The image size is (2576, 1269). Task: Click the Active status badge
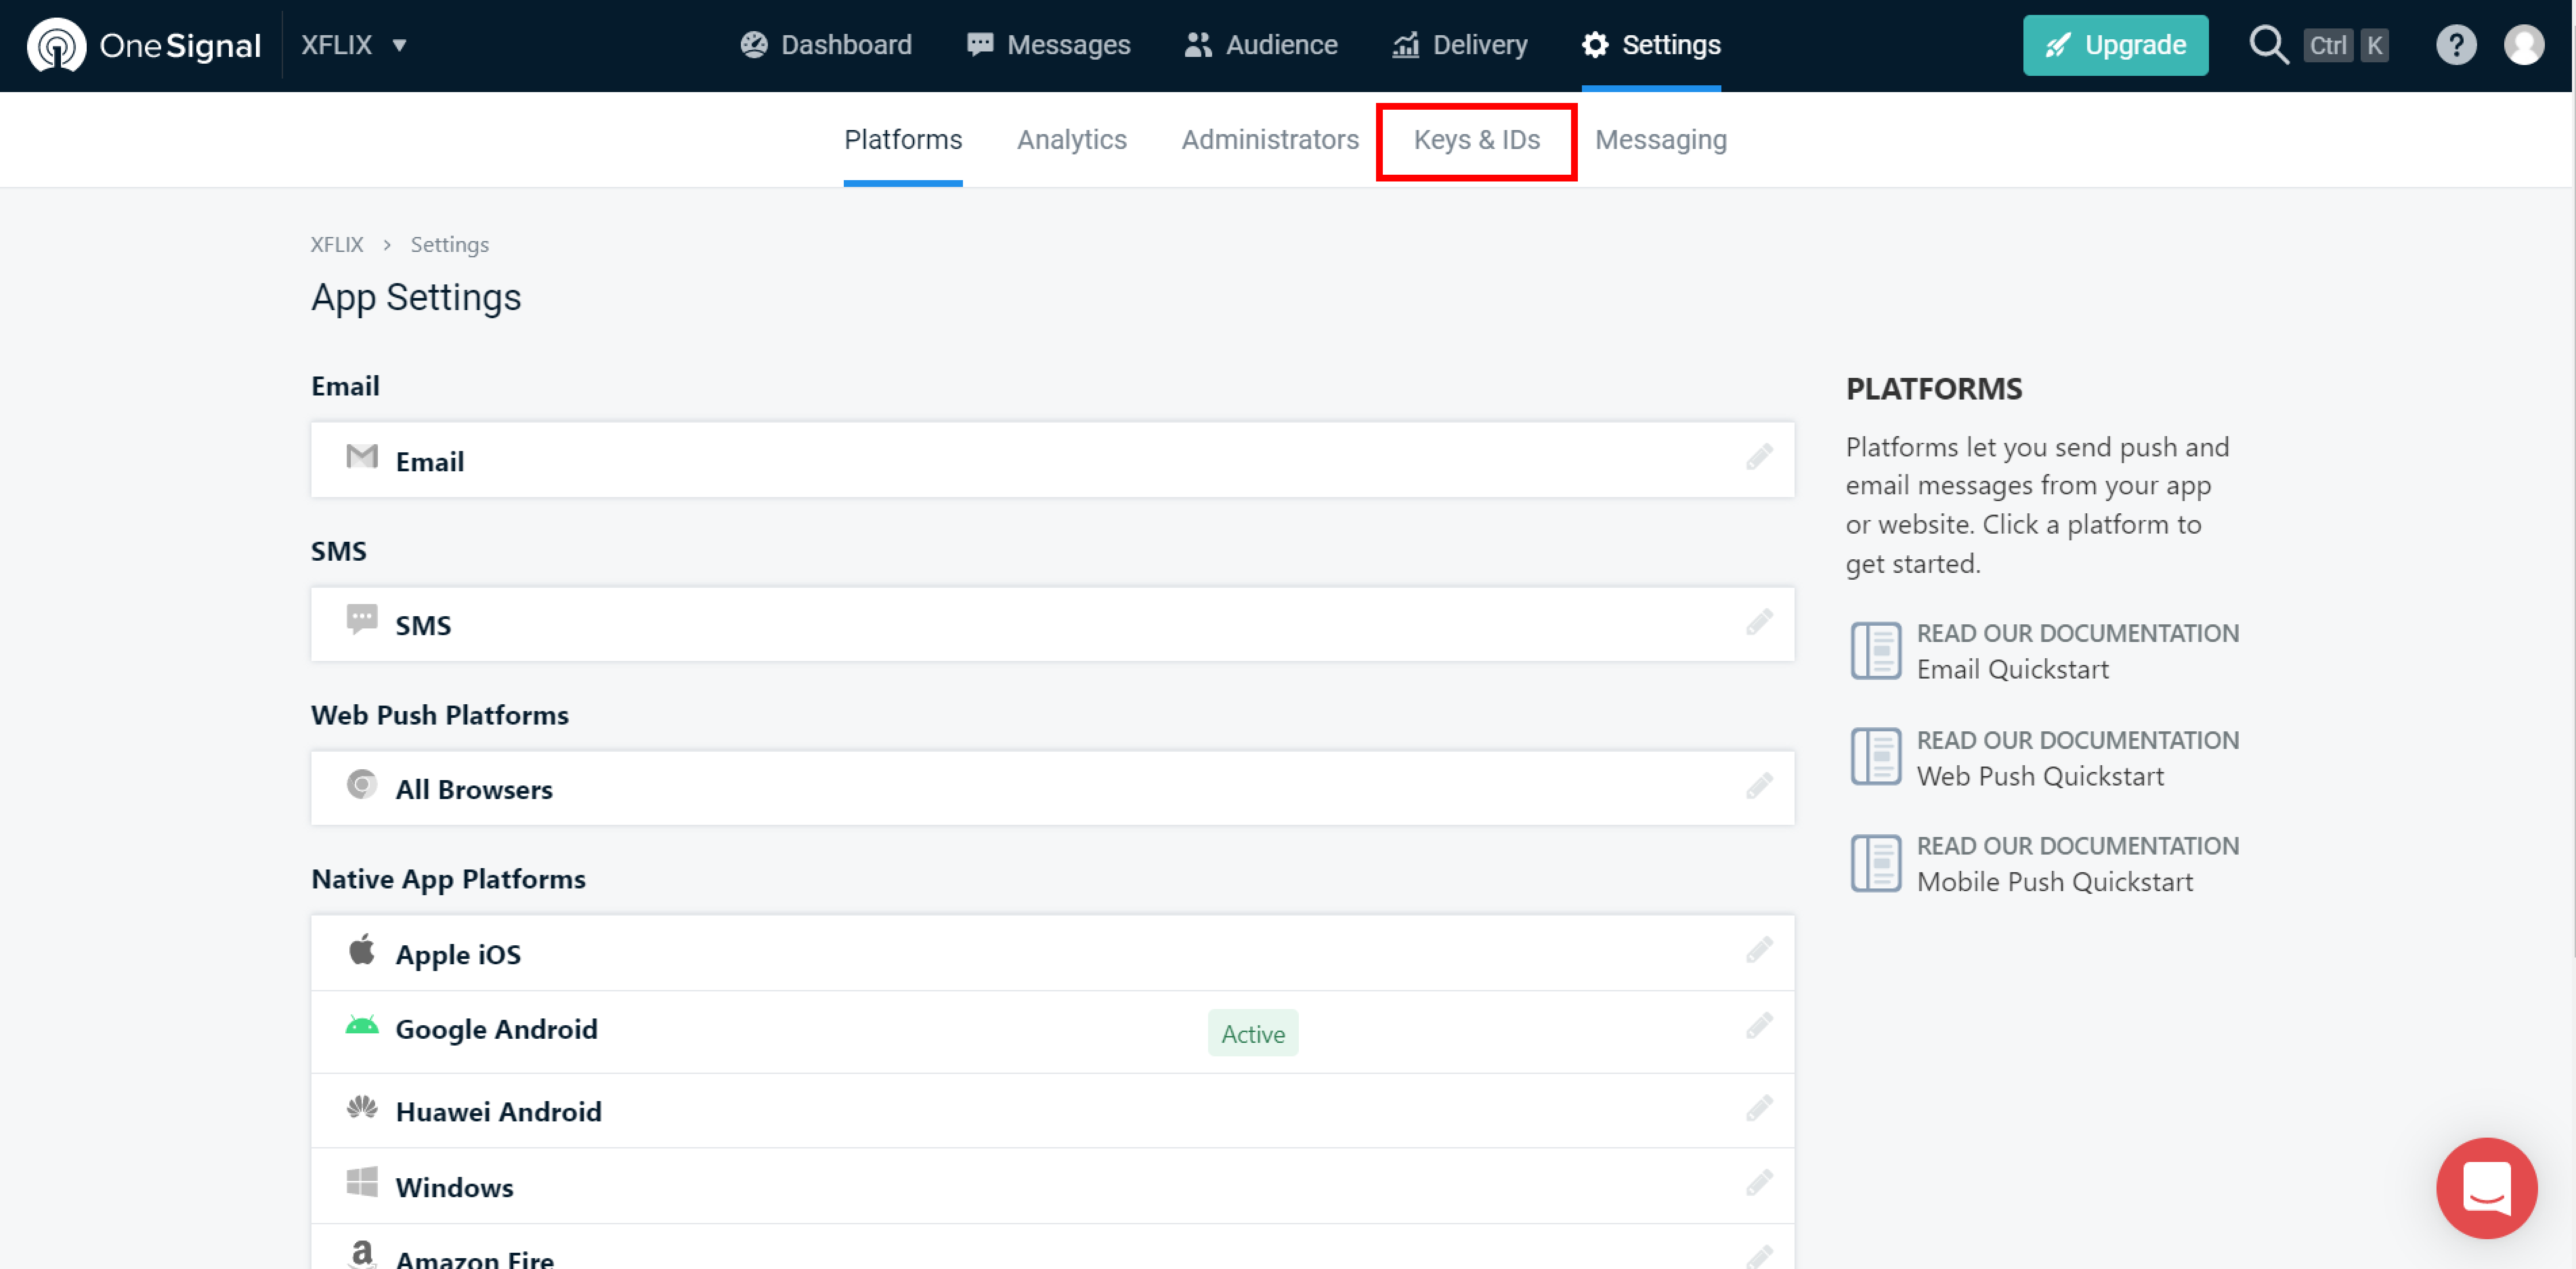(1253, 1033)
